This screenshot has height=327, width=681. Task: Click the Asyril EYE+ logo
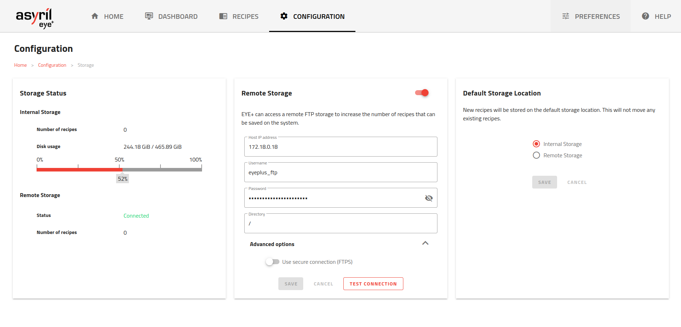click(x=35, y=18)
